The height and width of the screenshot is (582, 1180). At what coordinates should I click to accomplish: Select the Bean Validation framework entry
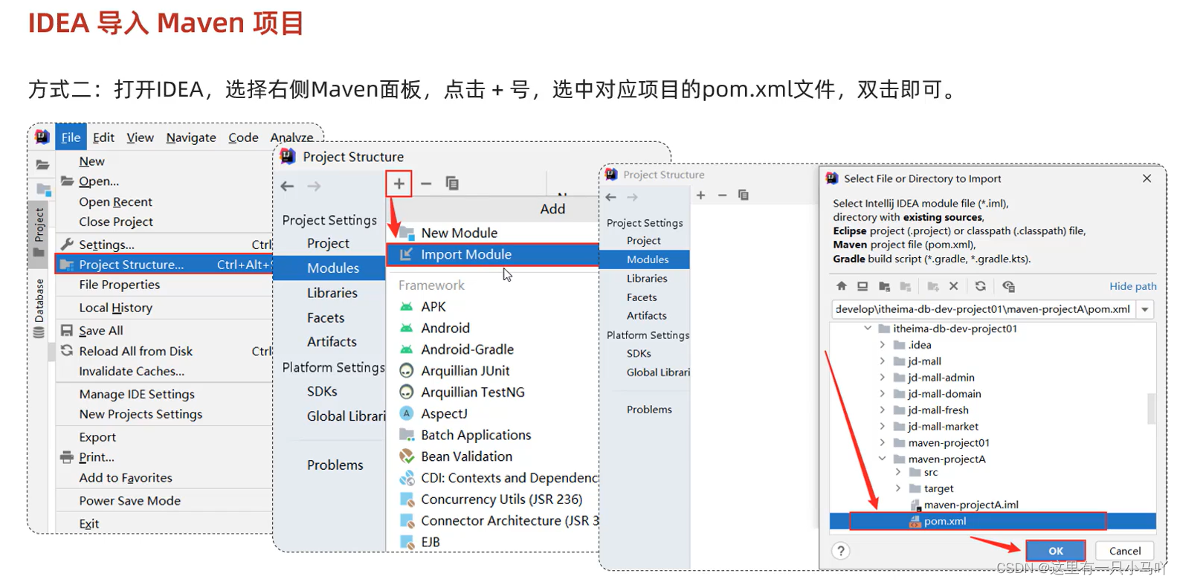466,456
